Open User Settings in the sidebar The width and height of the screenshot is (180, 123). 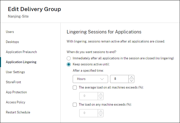pyautogui.click(x=15, y=72)
